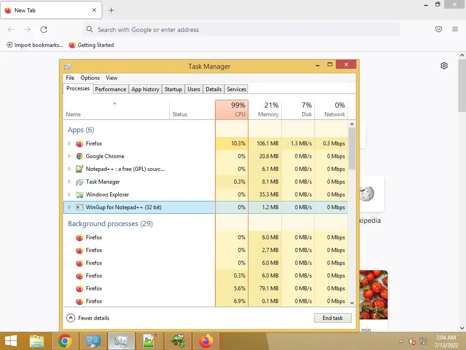This screenshot has width=466, height=350.
Task: Click the Firefox search or address bar
Action: (241, 30)
